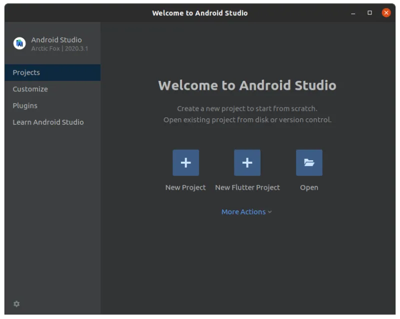Minimize the Welcome window
This screenshot has width=400, height=319.
point(353,12)
